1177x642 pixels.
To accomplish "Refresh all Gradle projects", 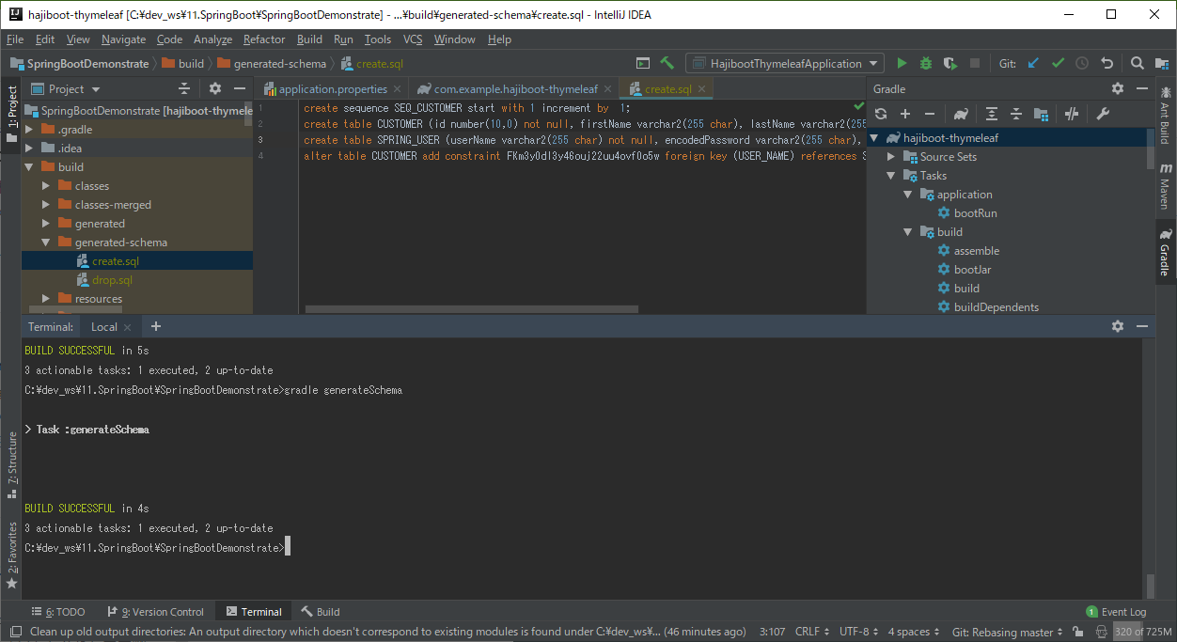I will [x=881, y=114].
